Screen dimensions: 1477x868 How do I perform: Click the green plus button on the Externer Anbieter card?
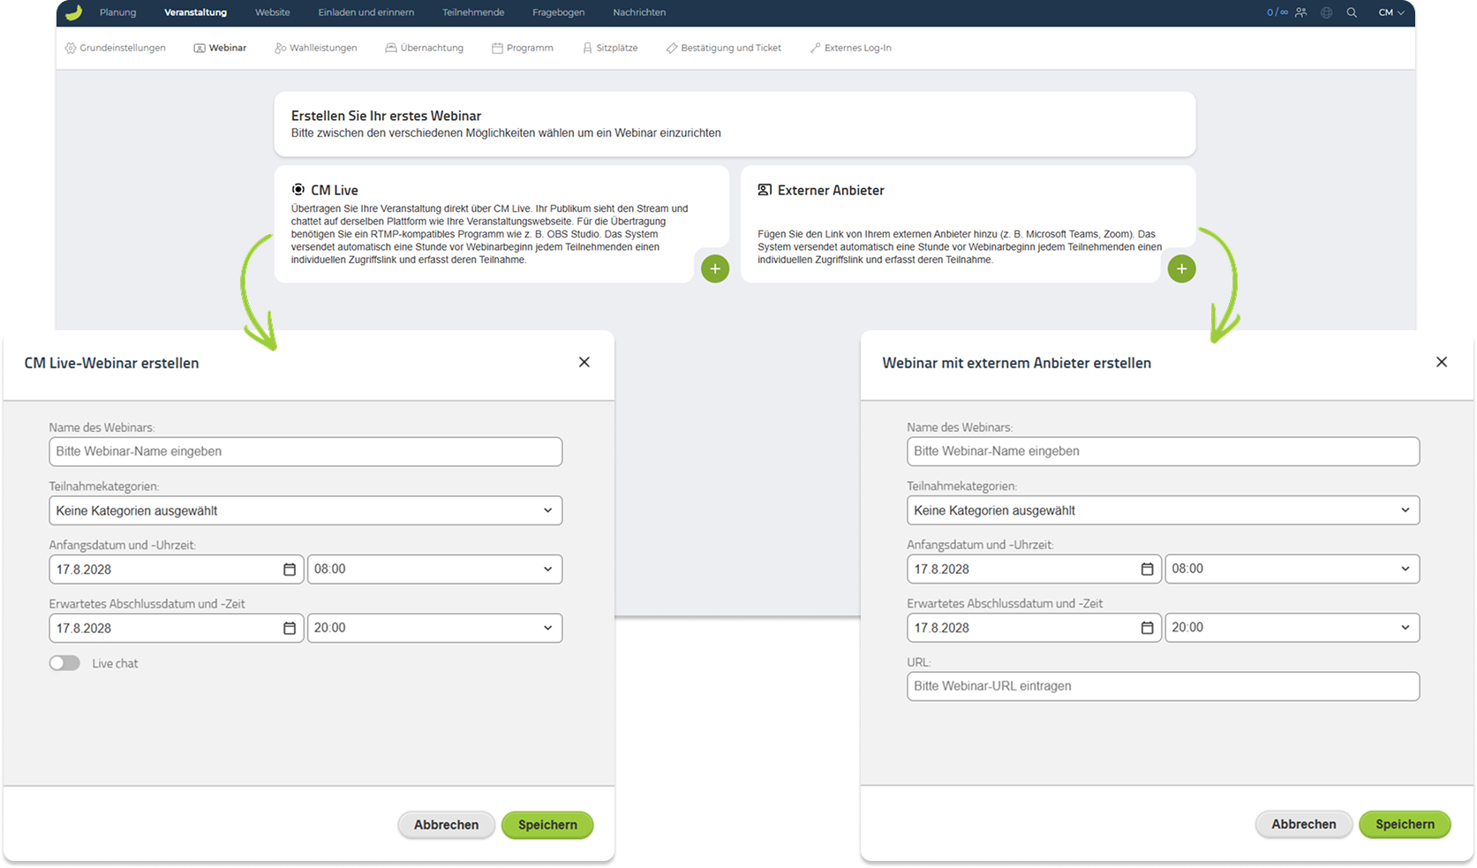tap(1181, 268)
